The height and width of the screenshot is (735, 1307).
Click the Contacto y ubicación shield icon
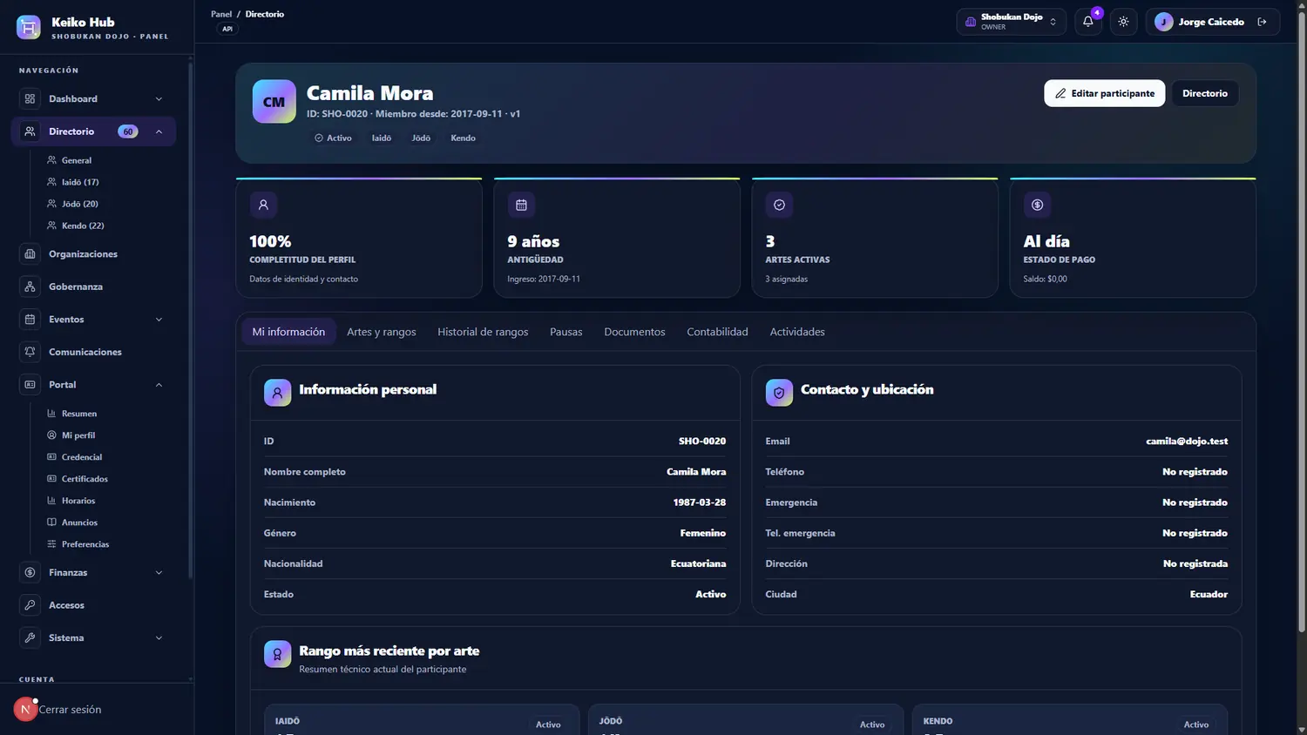(x=779, y=393)
